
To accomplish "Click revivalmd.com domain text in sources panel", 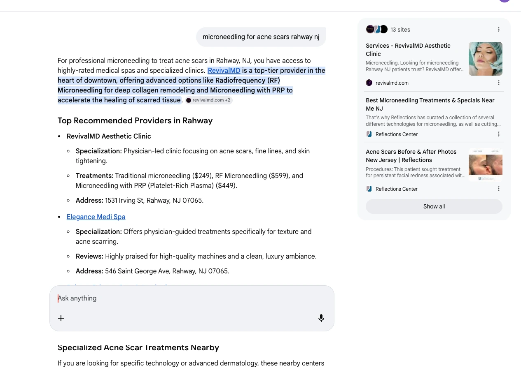I will pyautogui.click(x=392, y=83).
